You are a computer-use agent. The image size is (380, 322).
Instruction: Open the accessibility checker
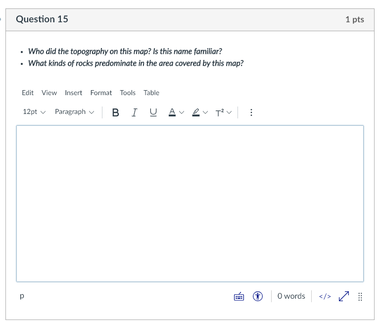[258, 297]
